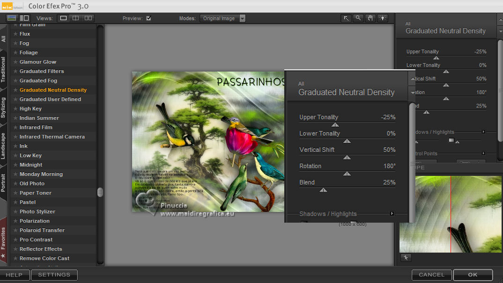Expand the Control Points section
The image size is (503, 283).
(x=483, y=153)
